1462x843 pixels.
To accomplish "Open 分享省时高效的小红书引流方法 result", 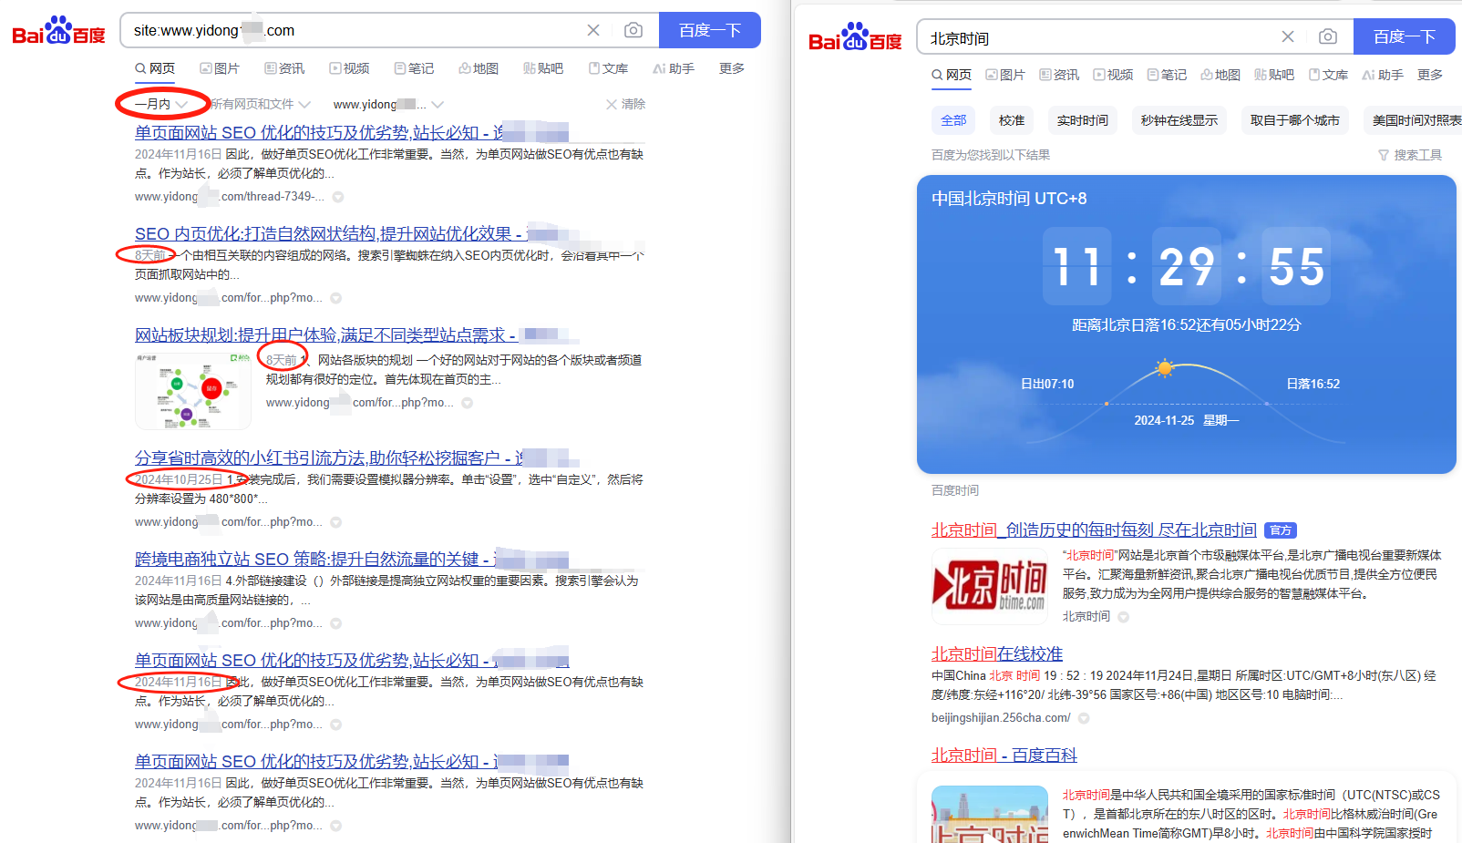I will pos(357,458).
